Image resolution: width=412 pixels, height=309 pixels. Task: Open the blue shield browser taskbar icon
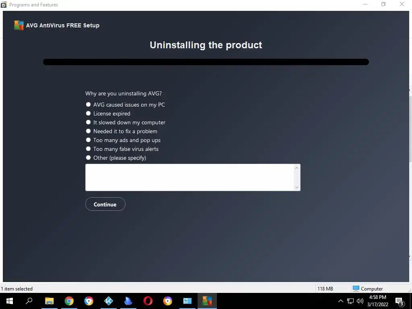(x=89, y=301)
